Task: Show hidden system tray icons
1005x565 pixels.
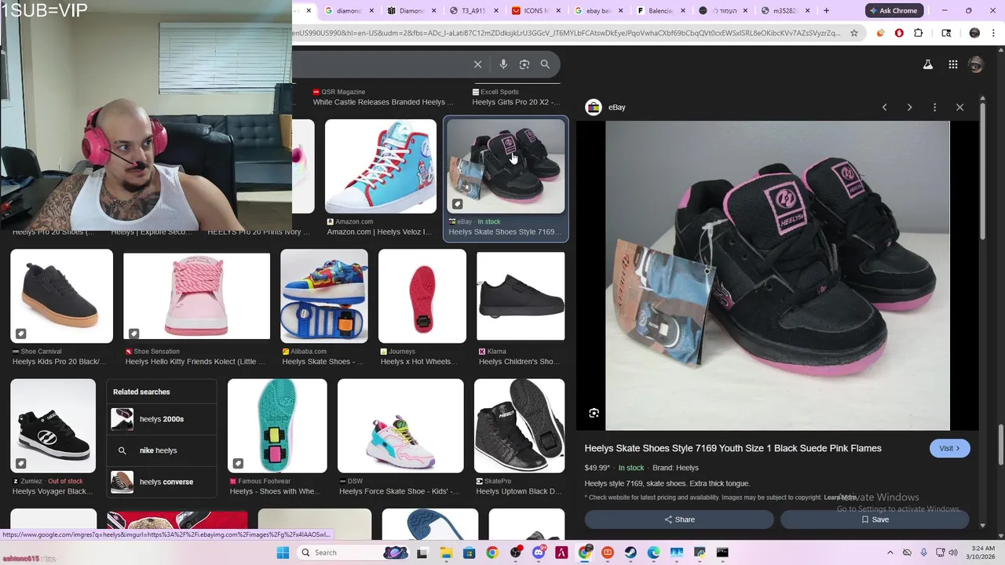Action: tap(890, 552)
